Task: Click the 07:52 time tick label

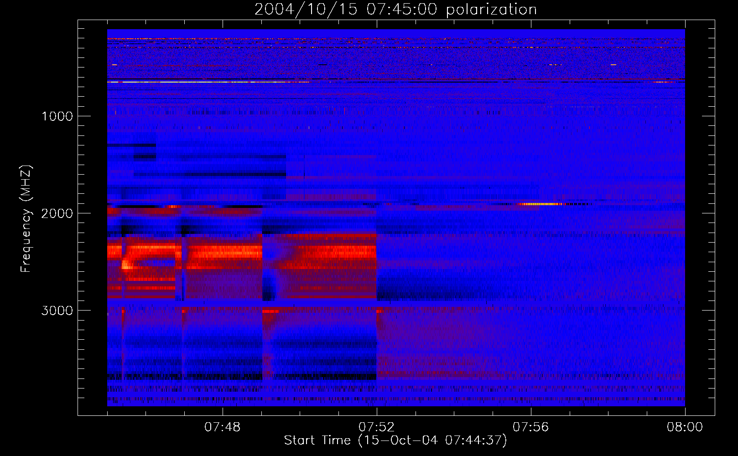Action: coord(377,427)
